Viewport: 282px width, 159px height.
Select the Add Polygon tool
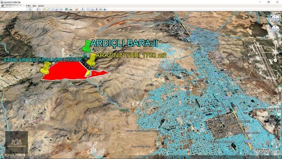pyautogui.click(x=49, y=9)
